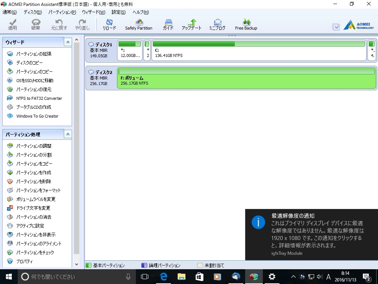Click the リロード (Reload) toolbar icon

click(x=109, y=25)
